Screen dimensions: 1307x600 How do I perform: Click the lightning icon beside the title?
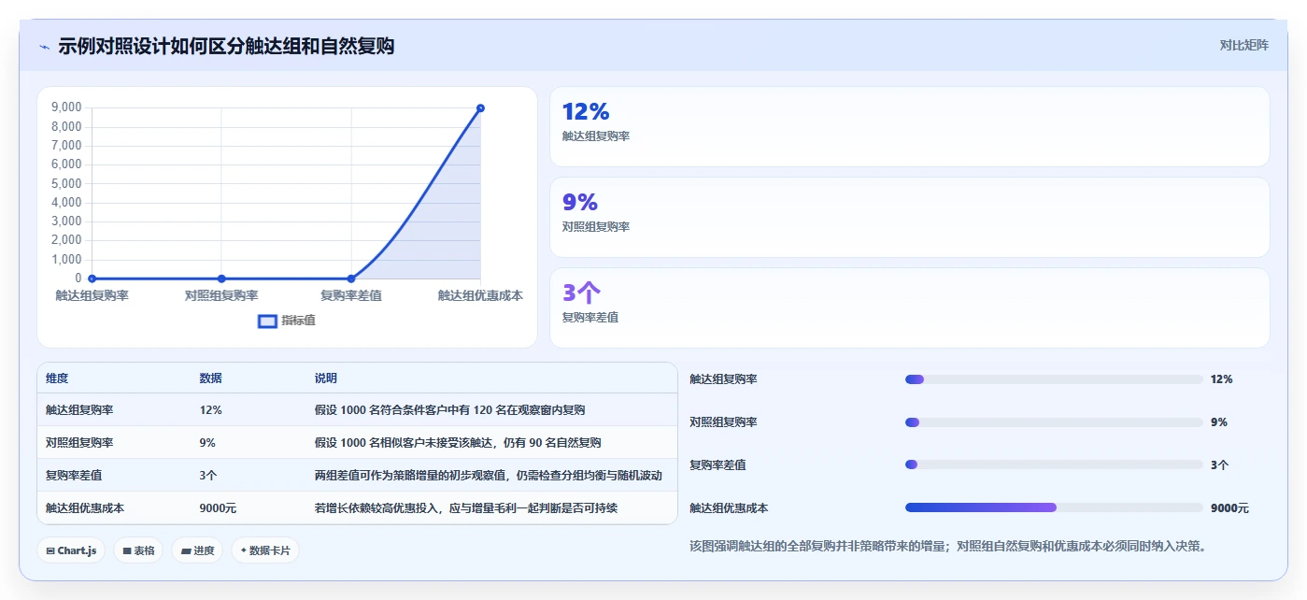click(45, 46)
